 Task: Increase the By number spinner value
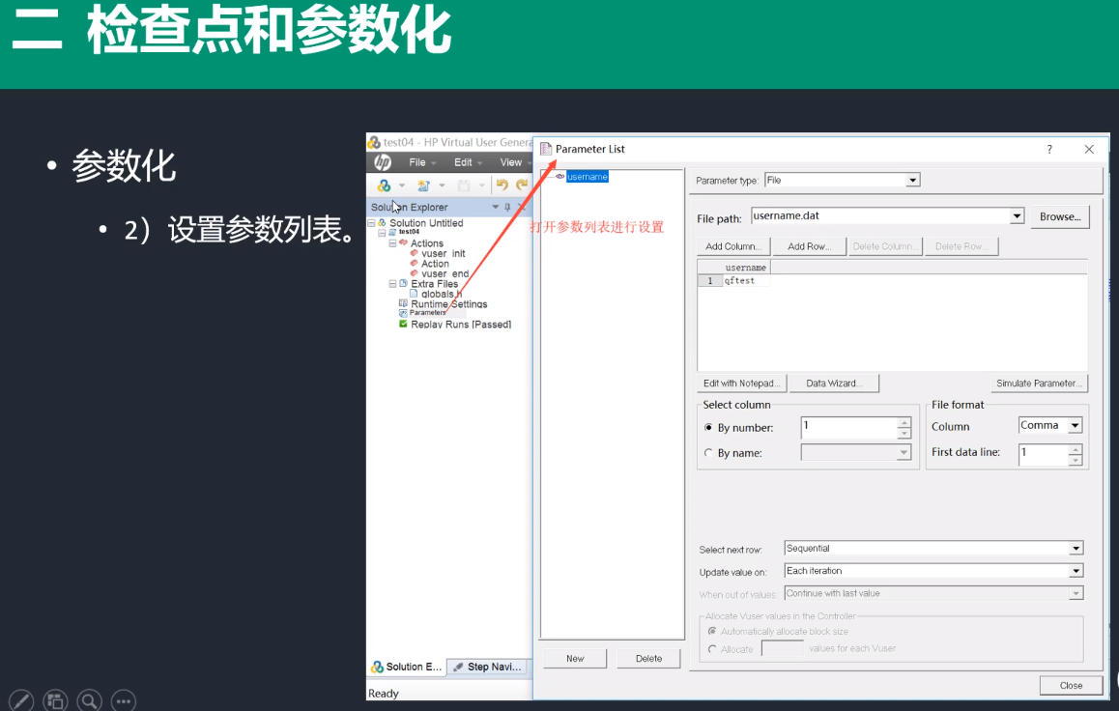pos(904,423)
